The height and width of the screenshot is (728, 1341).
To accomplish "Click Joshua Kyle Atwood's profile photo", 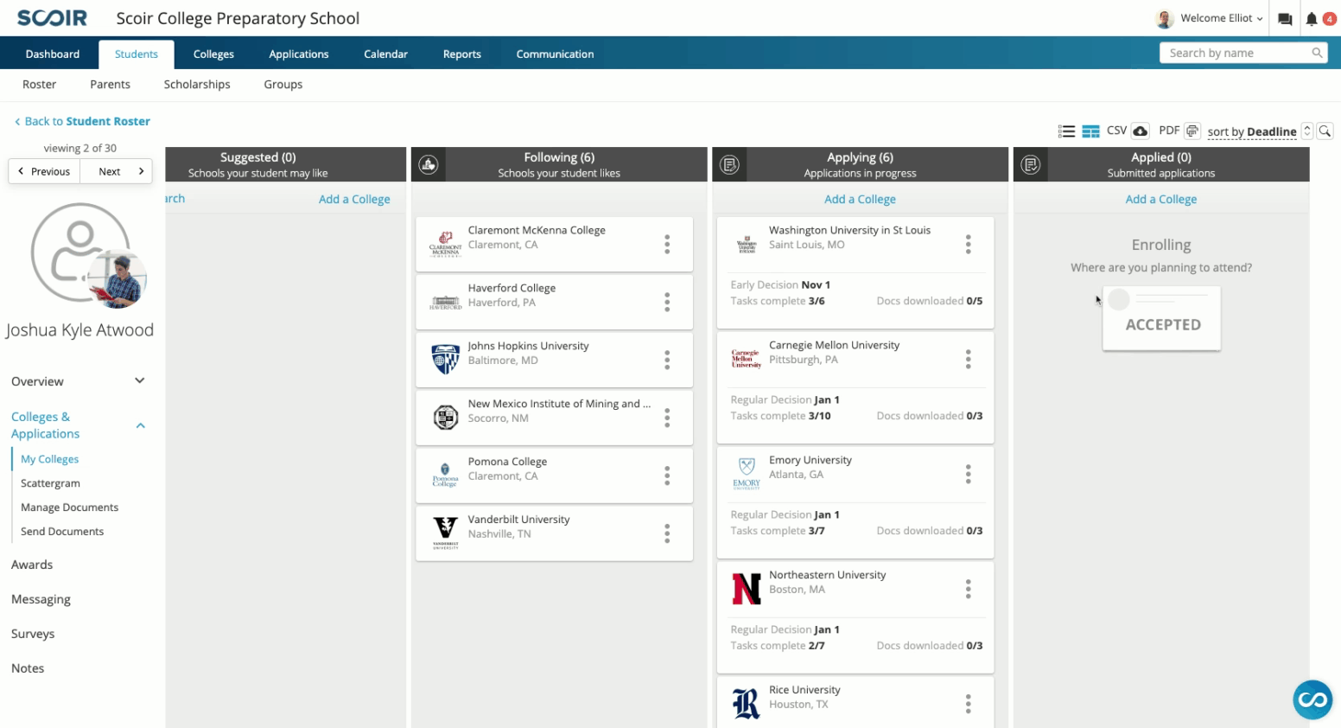I will tap(118, 278).
